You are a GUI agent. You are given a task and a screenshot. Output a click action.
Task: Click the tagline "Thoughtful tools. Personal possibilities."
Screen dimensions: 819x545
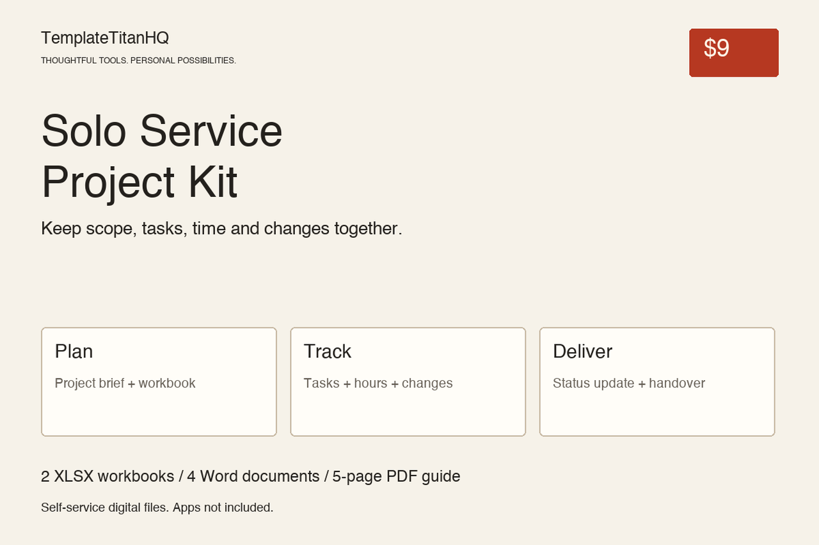138,61
